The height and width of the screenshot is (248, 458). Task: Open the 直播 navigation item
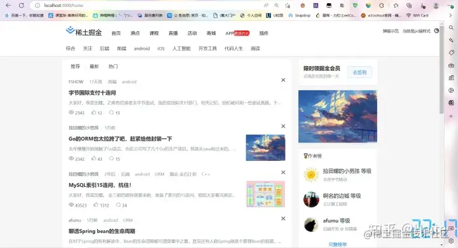[173, 33]
